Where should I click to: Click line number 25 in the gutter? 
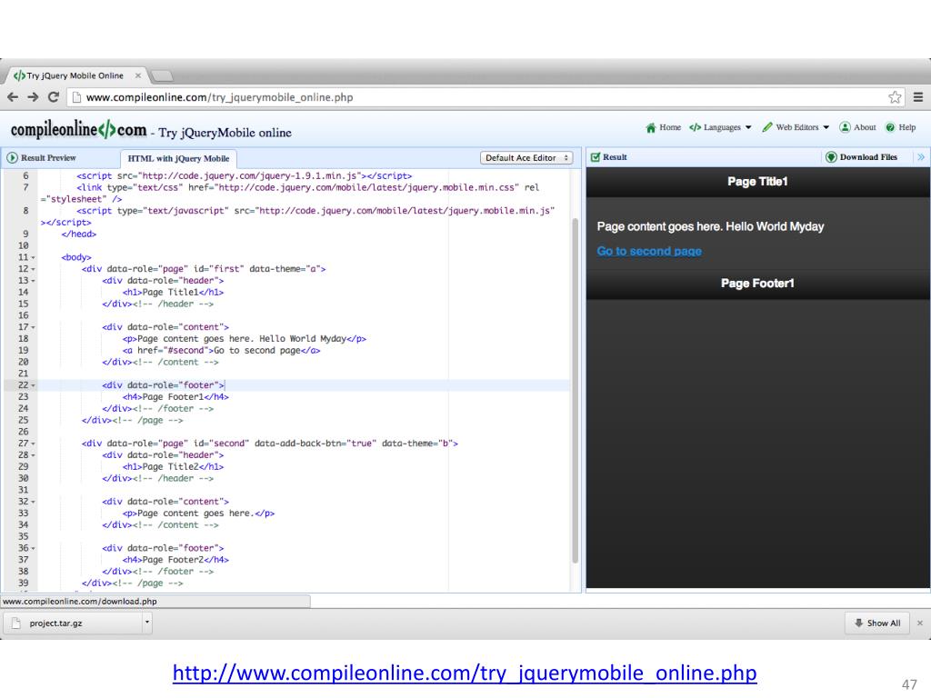pos(23,420)
